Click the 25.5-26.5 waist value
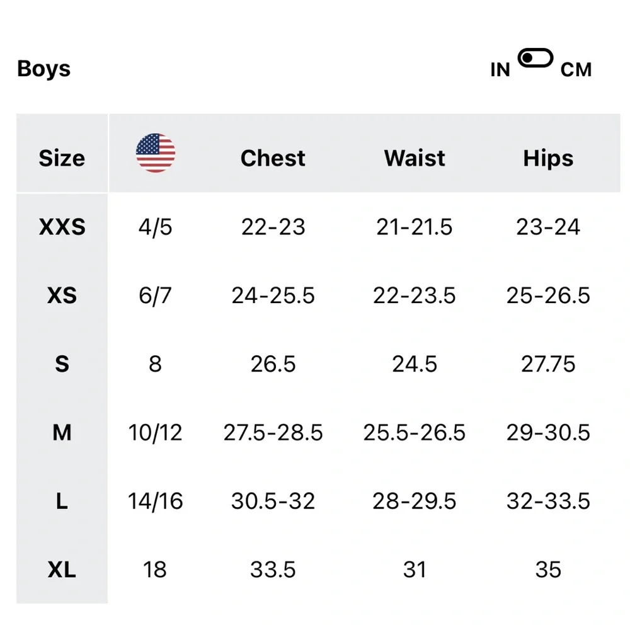Viewport: 630px width, 630px height. coord(415,433)
